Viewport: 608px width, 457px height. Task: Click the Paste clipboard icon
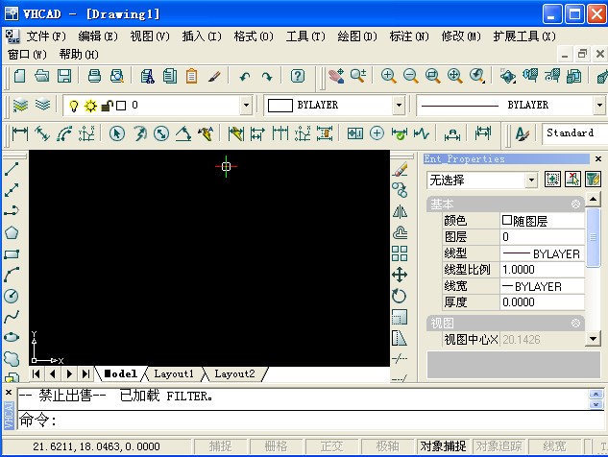[191, 76]
